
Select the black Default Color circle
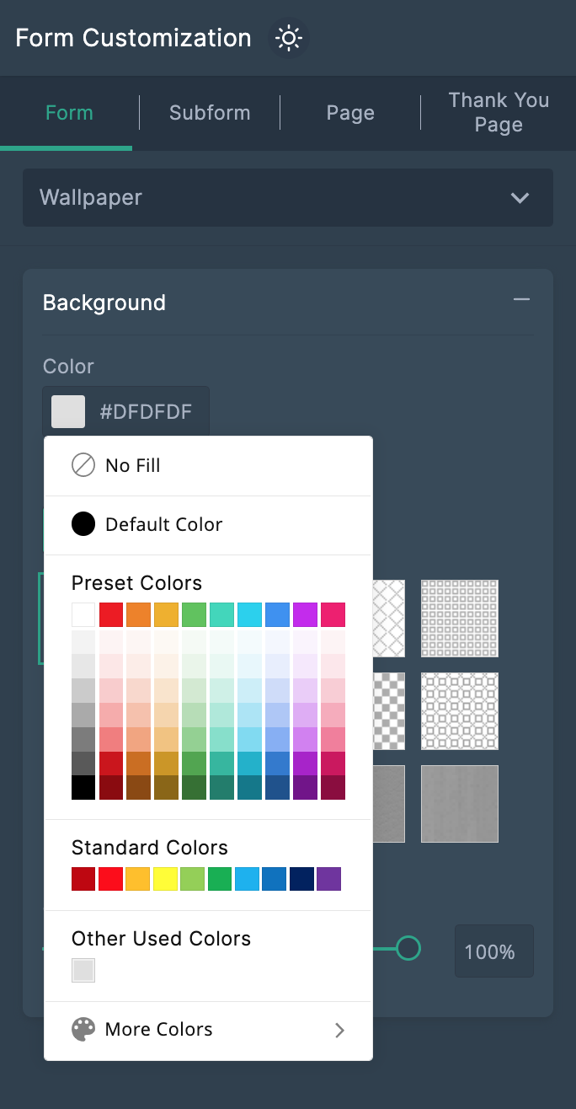pyautogui.click(x=83, y=524)
